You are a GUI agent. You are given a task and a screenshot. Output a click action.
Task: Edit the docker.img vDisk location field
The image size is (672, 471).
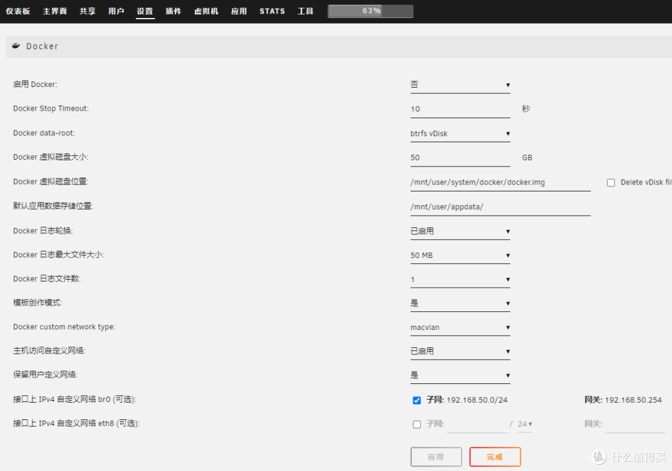click(x=500, y=182)
